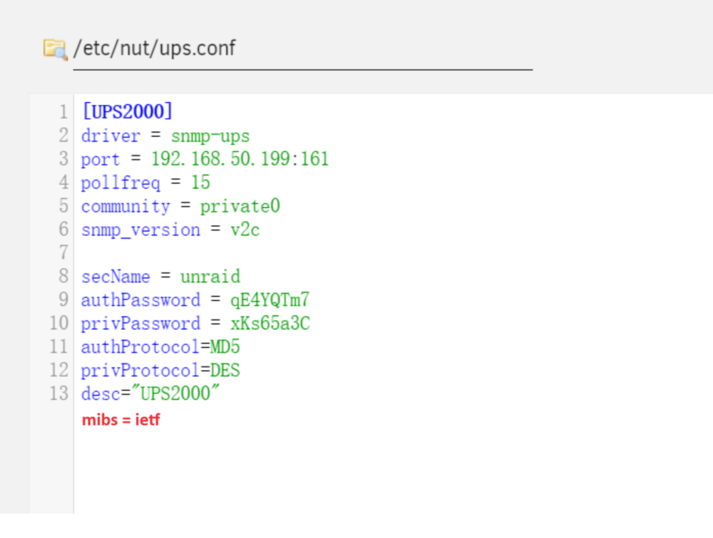Click the secName key name
The height and width of the screenshot is (538, 713).
tap(116, 276)
